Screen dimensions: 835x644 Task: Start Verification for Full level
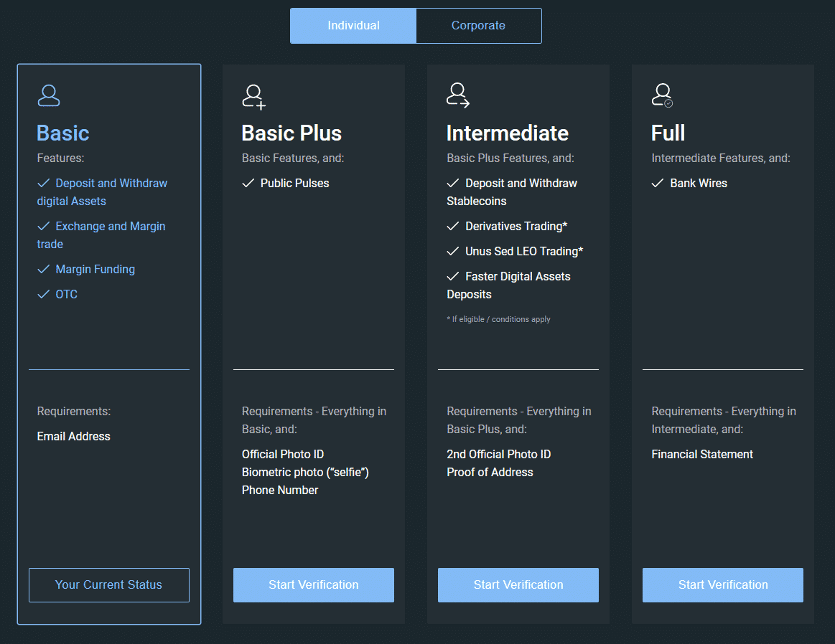pyautogui.click(x=723, y=585)
